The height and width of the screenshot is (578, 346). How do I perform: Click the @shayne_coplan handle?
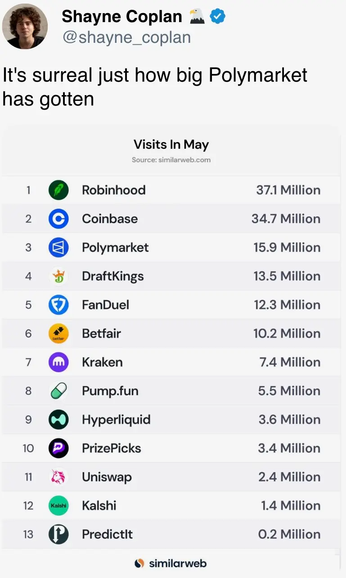(x=126, y=37)
